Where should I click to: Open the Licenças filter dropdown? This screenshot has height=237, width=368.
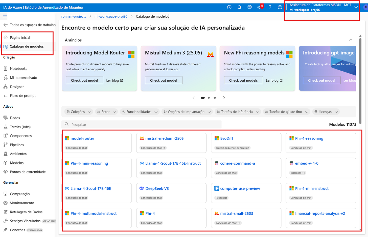pos(326,112)
